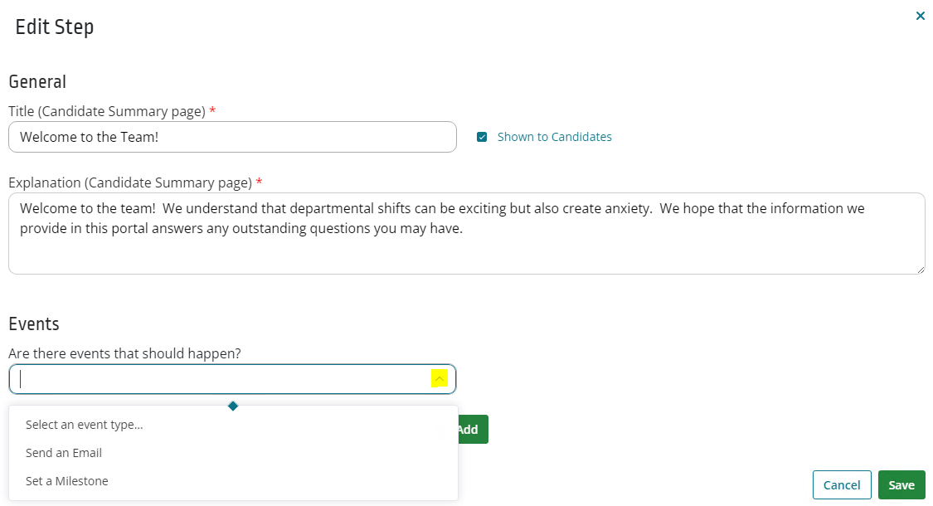Save the step changes
The width and height of the screenshot is (933, 506).
[901, 485]
